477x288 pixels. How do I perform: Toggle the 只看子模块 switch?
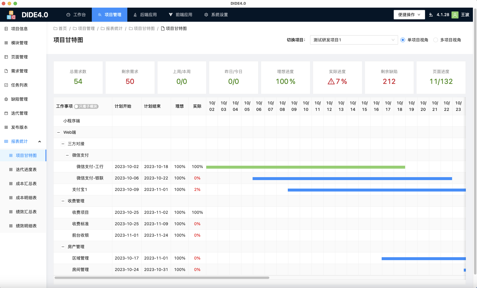pos(86,106)
